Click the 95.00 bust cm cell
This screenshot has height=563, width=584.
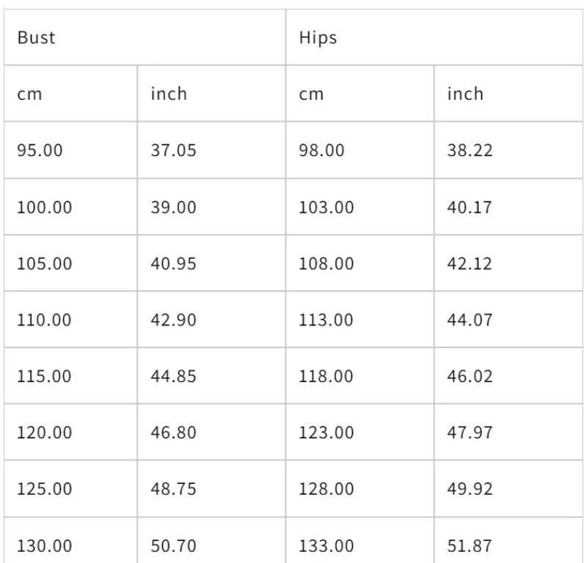tap(40, 150)
